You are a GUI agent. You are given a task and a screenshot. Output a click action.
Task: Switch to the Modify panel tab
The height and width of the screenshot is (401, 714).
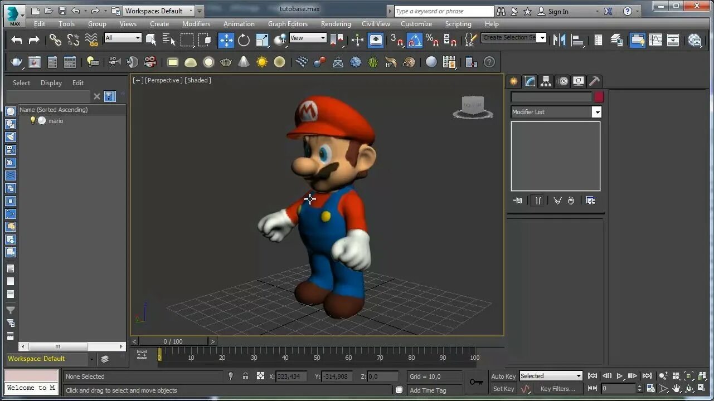point(530,81)
